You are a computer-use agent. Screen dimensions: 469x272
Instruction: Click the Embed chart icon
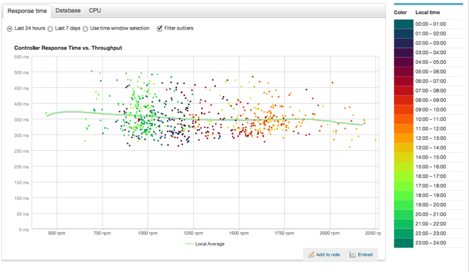pyautogui.click(x=353, y=255)
